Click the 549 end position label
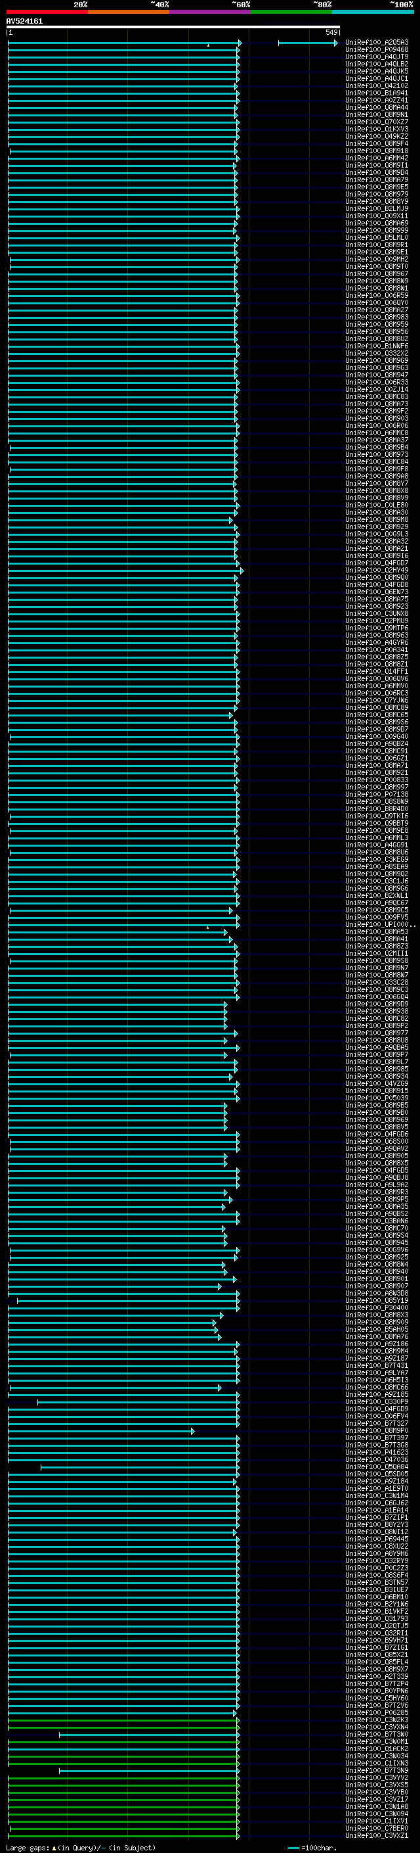Viewport: 420px width, 1853px height. [331, 32]
